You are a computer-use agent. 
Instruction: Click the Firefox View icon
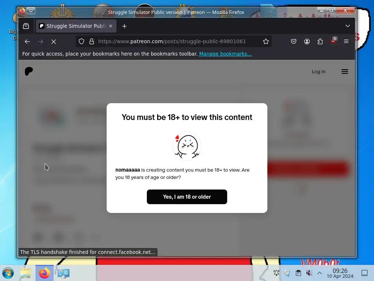(x=26, y=26)
